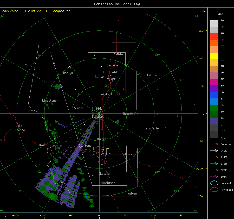This screenshot has width=234, height=219.
Task: Click the Composite_Reflectivity title
Action: coord(117,4)
